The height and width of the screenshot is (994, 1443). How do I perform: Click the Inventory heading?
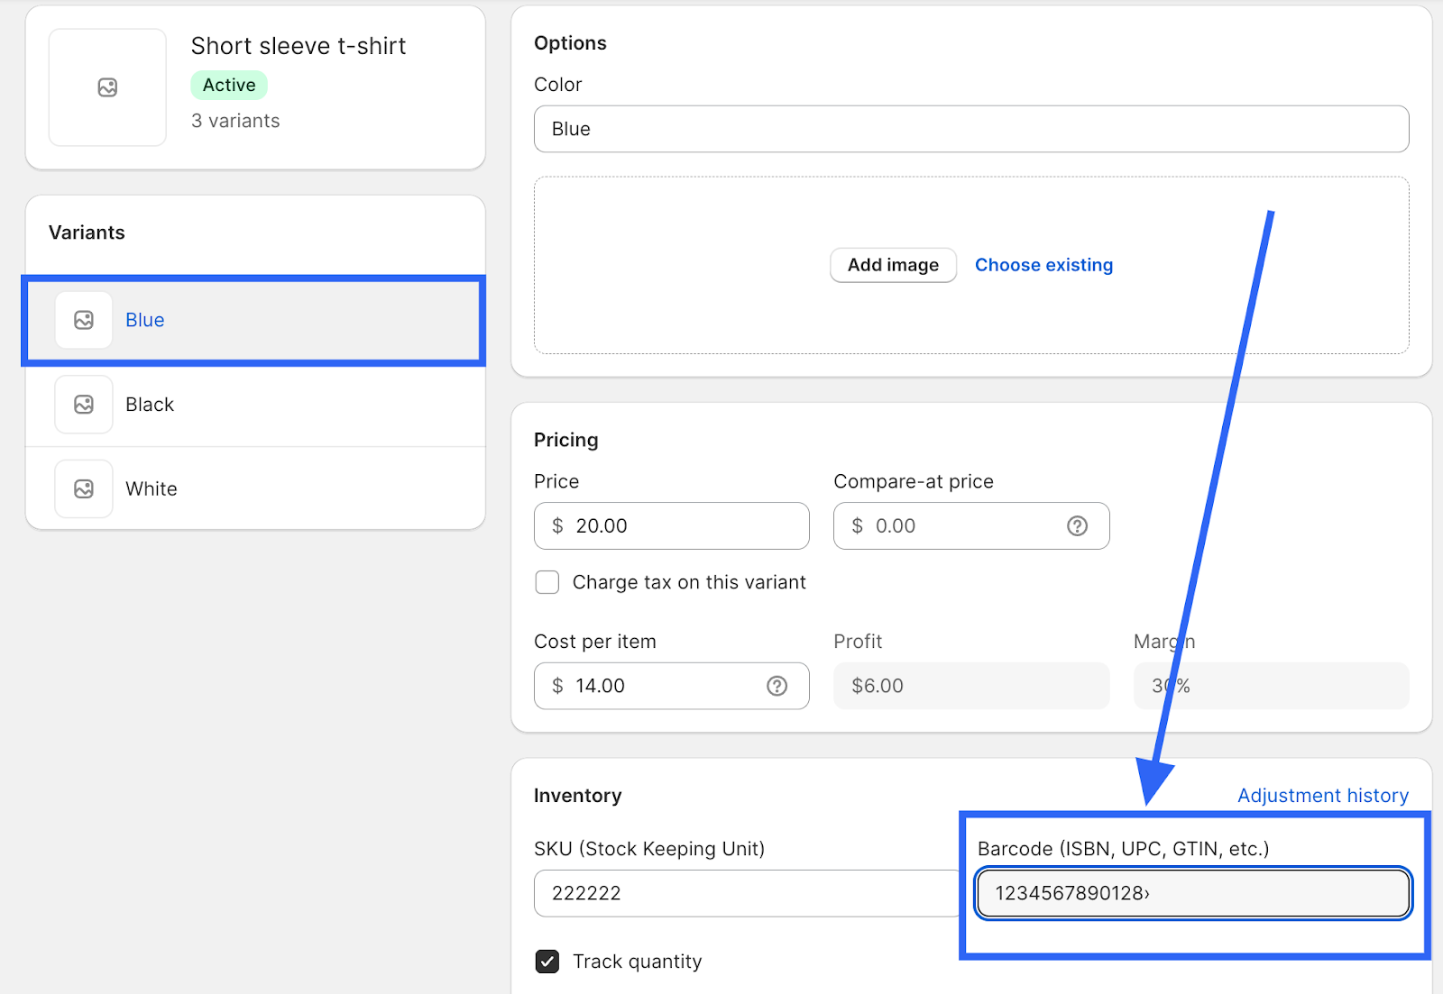click(578, 796)
